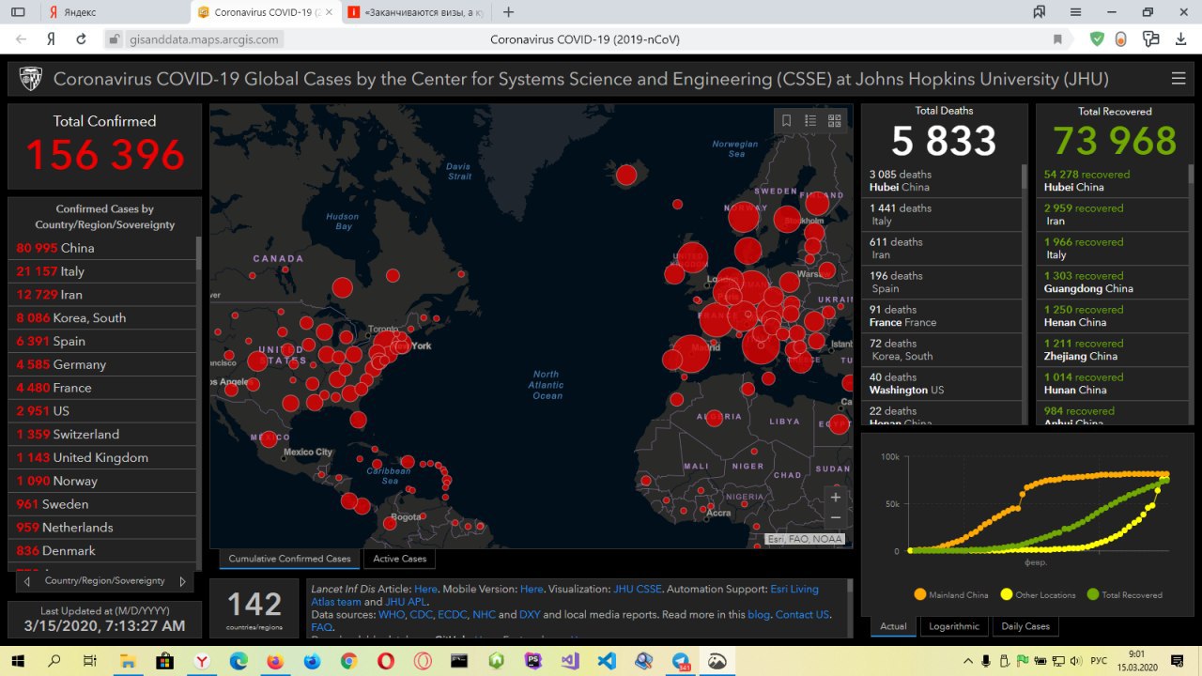1202x676 pixels.
Task: Select 40 deaths Washington US entry
Action: (942, 383)
